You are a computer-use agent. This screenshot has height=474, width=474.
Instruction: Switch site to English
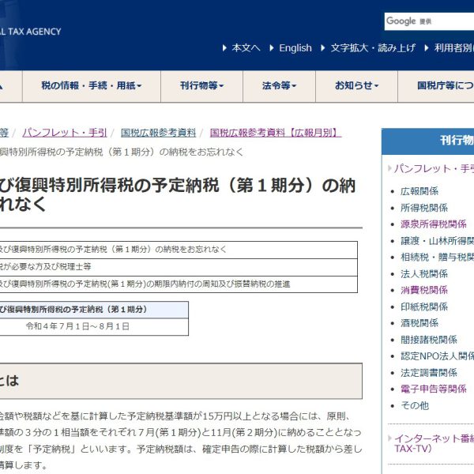295,47
